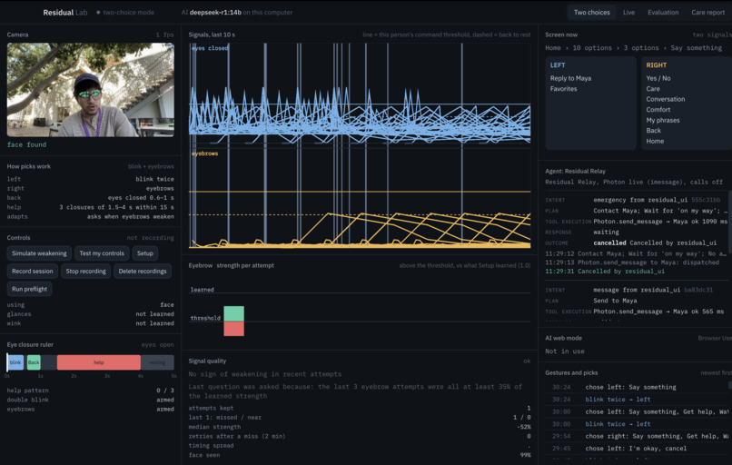
Task: Click Say something in breadcrumb
Action: tap(696, 48)
